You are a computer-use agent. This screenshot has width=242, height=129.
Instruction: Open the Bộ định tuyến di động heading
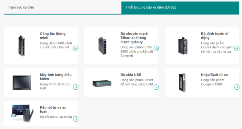click(x=215, y=36)
